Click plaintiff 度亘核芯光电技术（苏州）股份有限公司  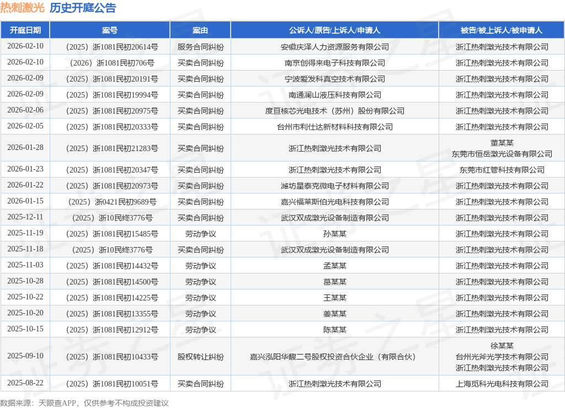click(335, 111)
